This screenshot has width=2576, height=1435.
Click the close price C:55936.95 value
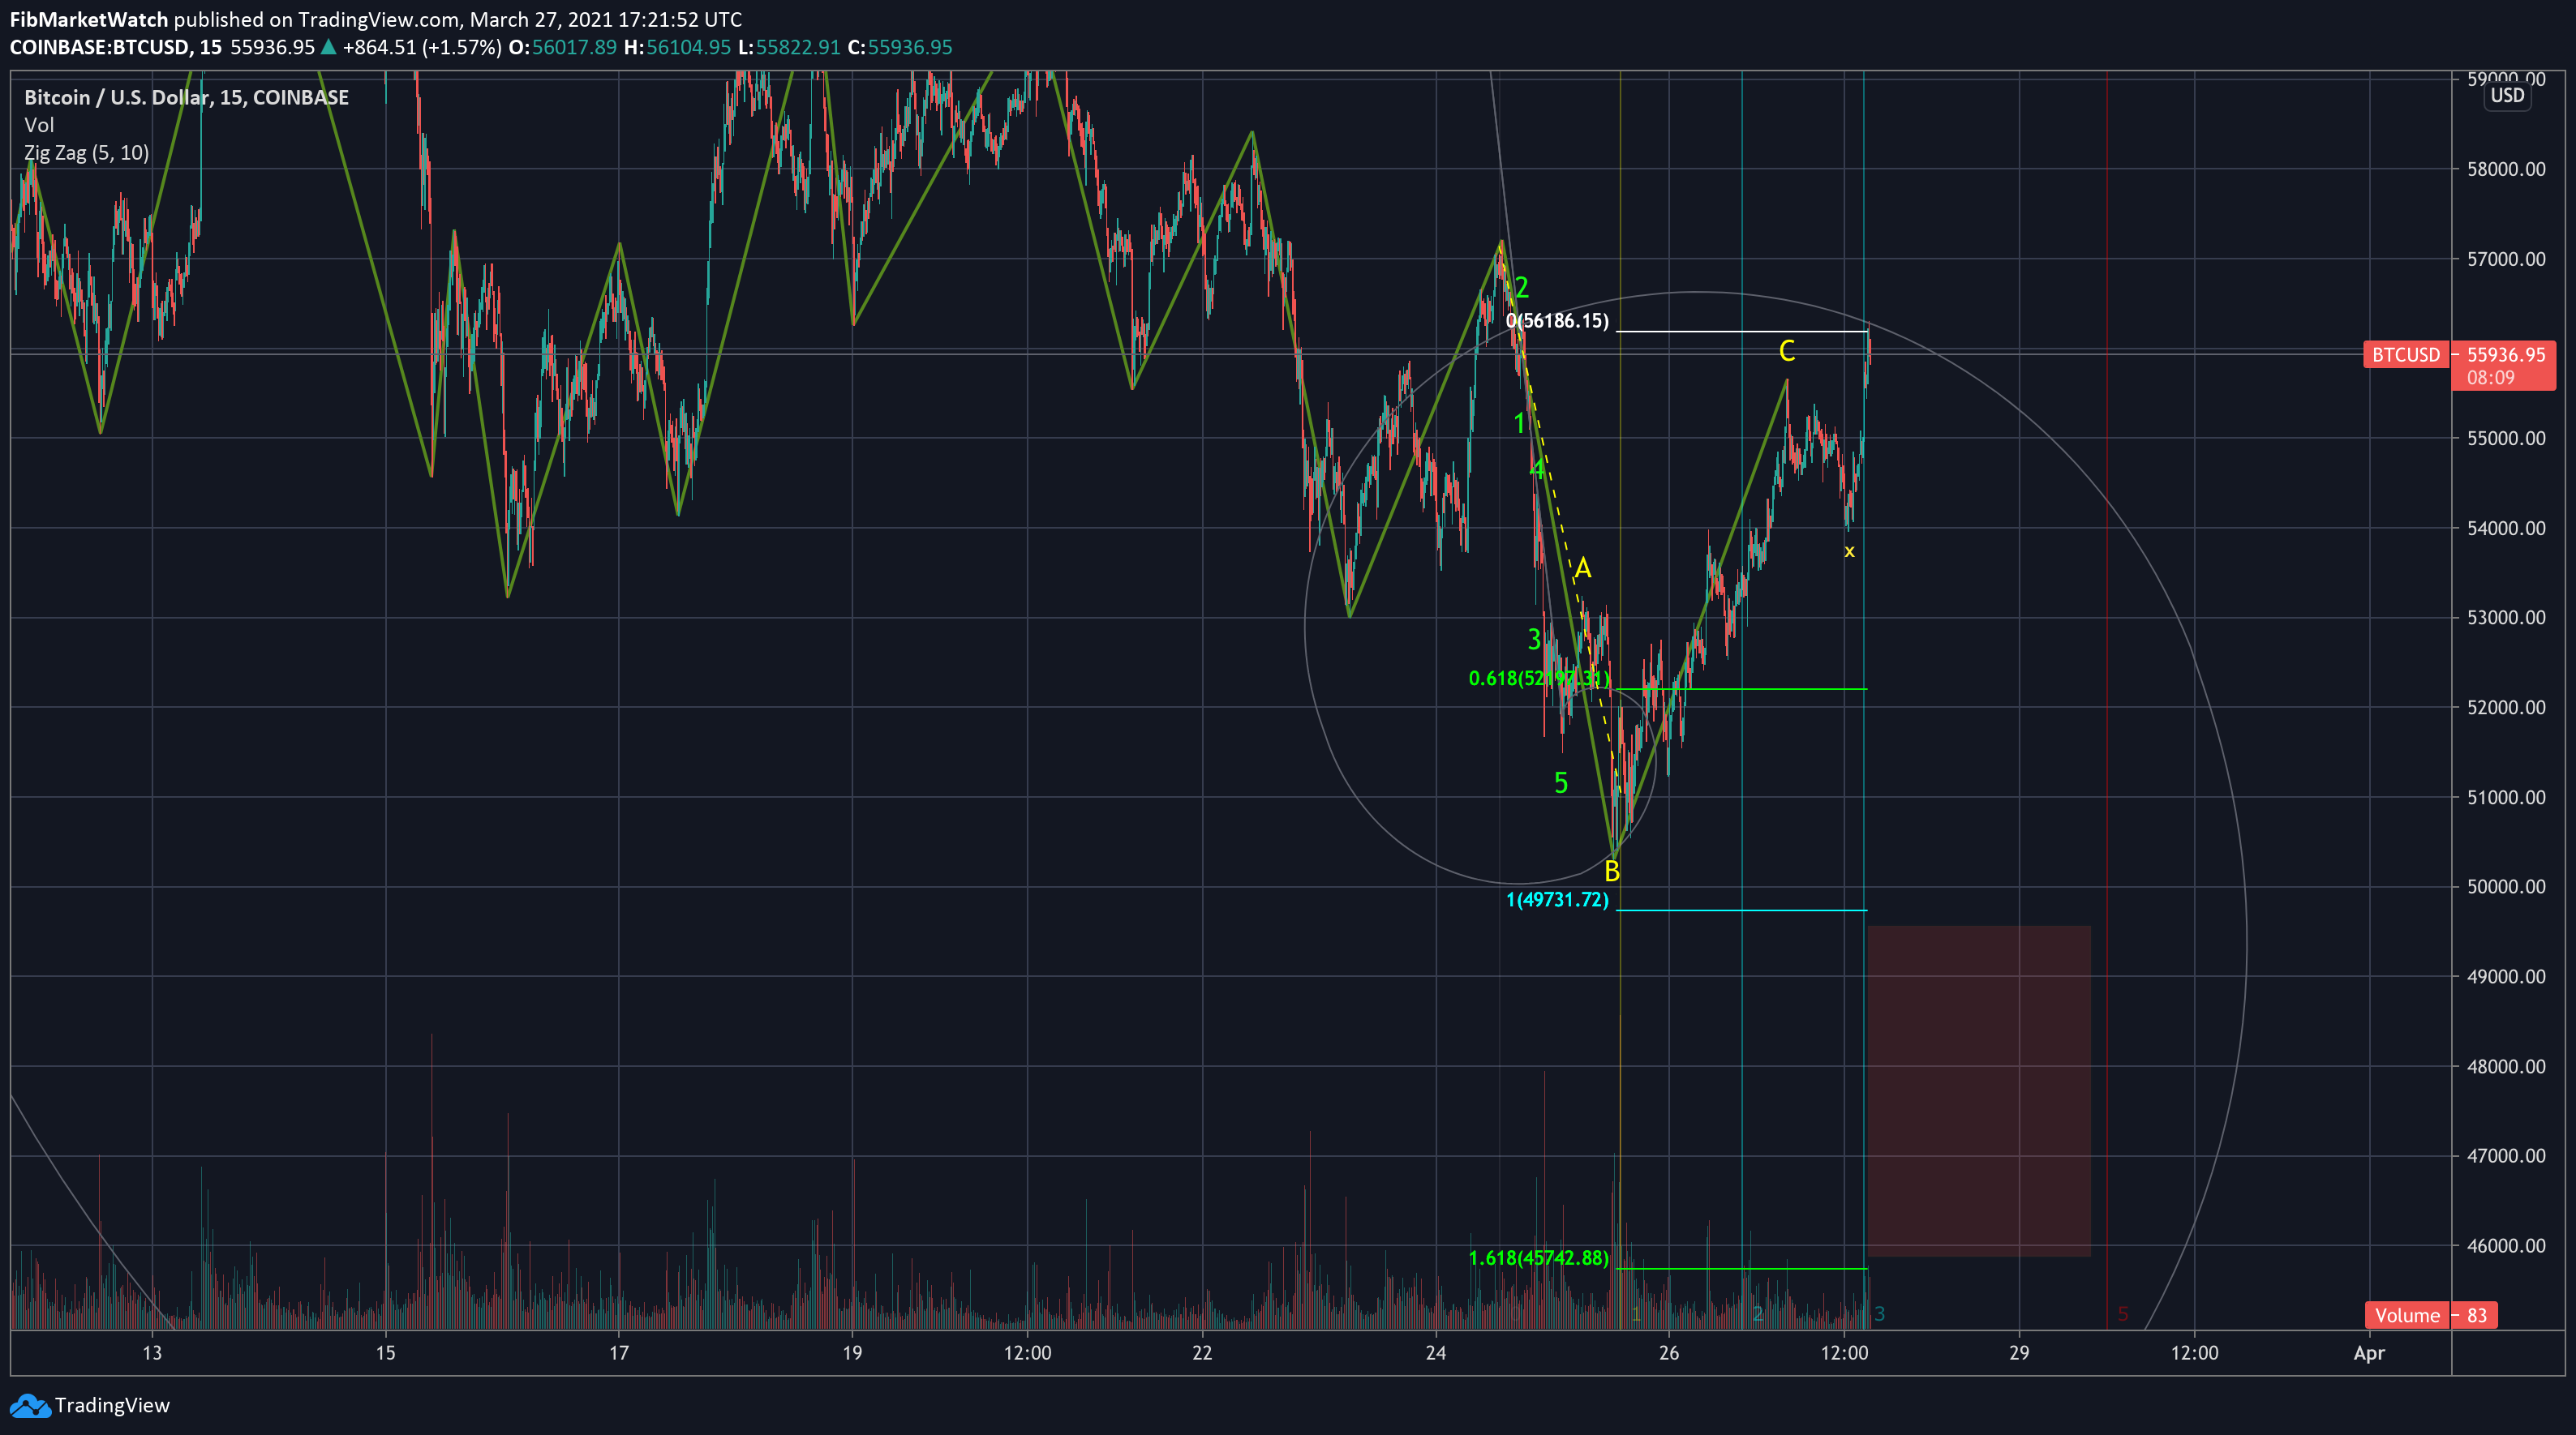click(x=900, y=47)
